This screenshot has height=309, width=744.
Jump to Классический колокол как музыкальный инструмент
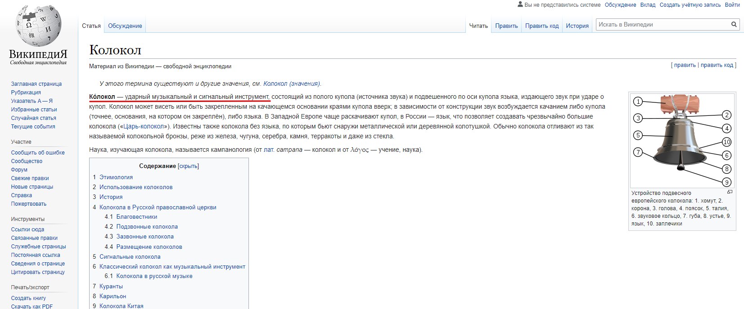click(x=172, y=266)
